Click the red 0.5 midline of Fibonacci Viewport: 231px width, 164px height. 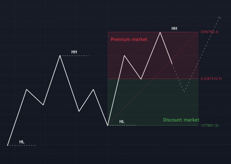click(x=153, y=79)
